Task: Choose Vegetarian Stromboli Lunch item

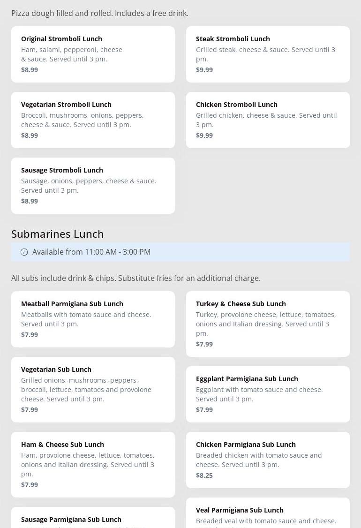Action: pos(93,120)
